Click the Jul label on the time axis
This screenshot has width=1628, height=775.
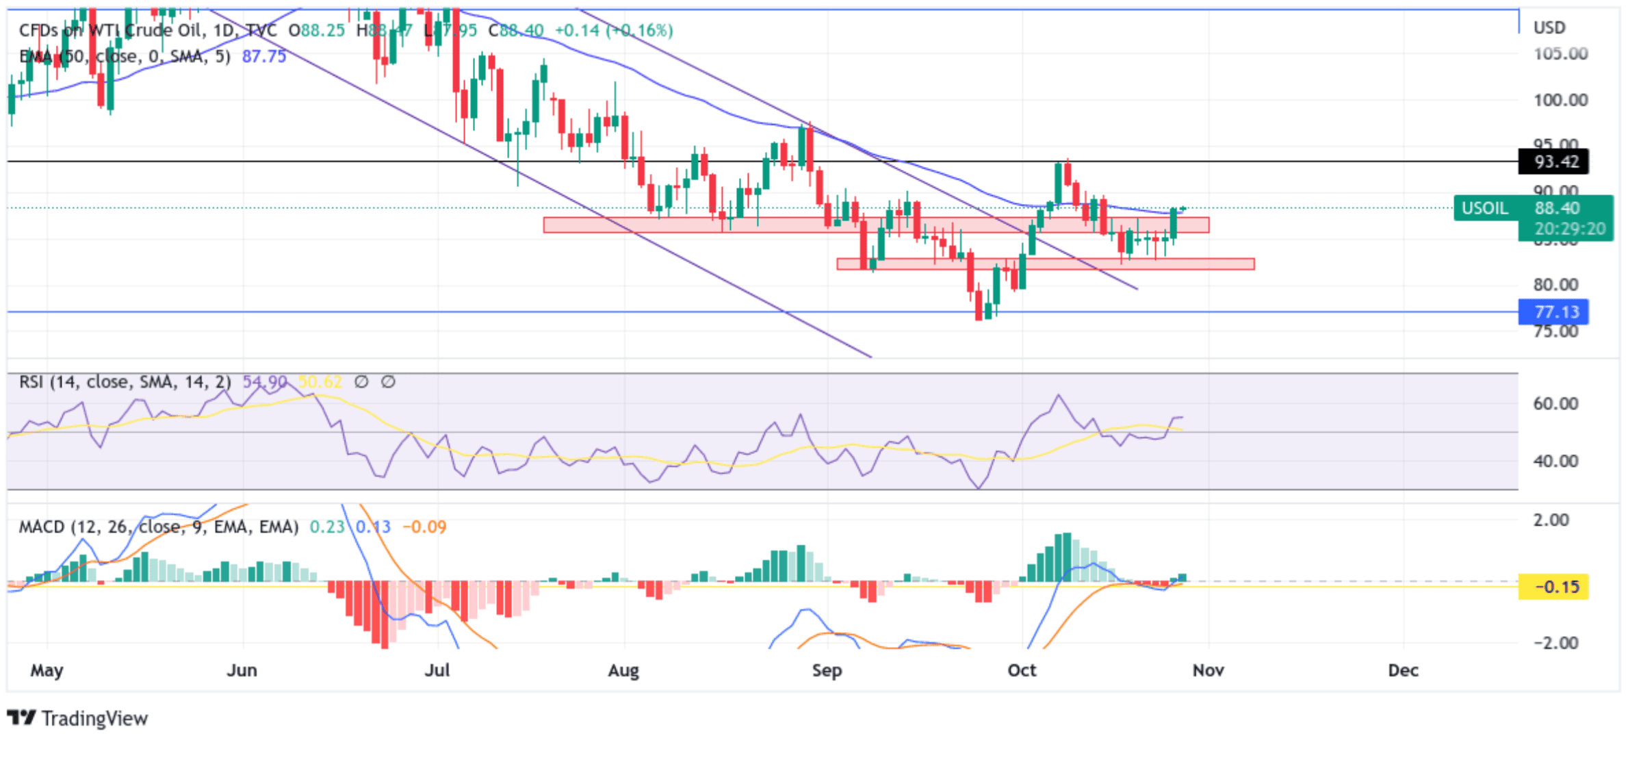(x=437, y=670)
